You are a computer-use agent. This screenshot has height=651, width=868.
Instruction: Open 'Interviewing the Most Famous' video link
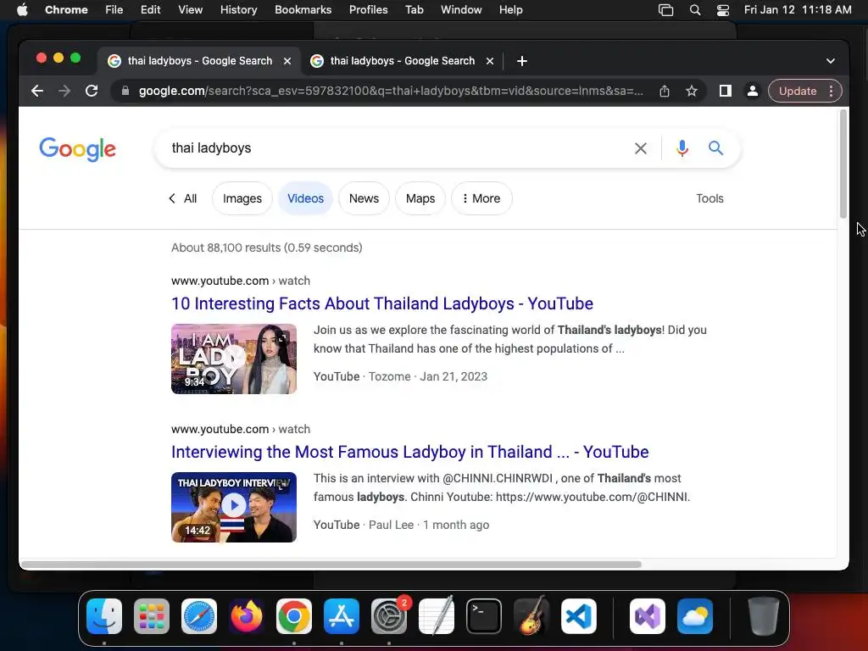[x=409, y=452]
